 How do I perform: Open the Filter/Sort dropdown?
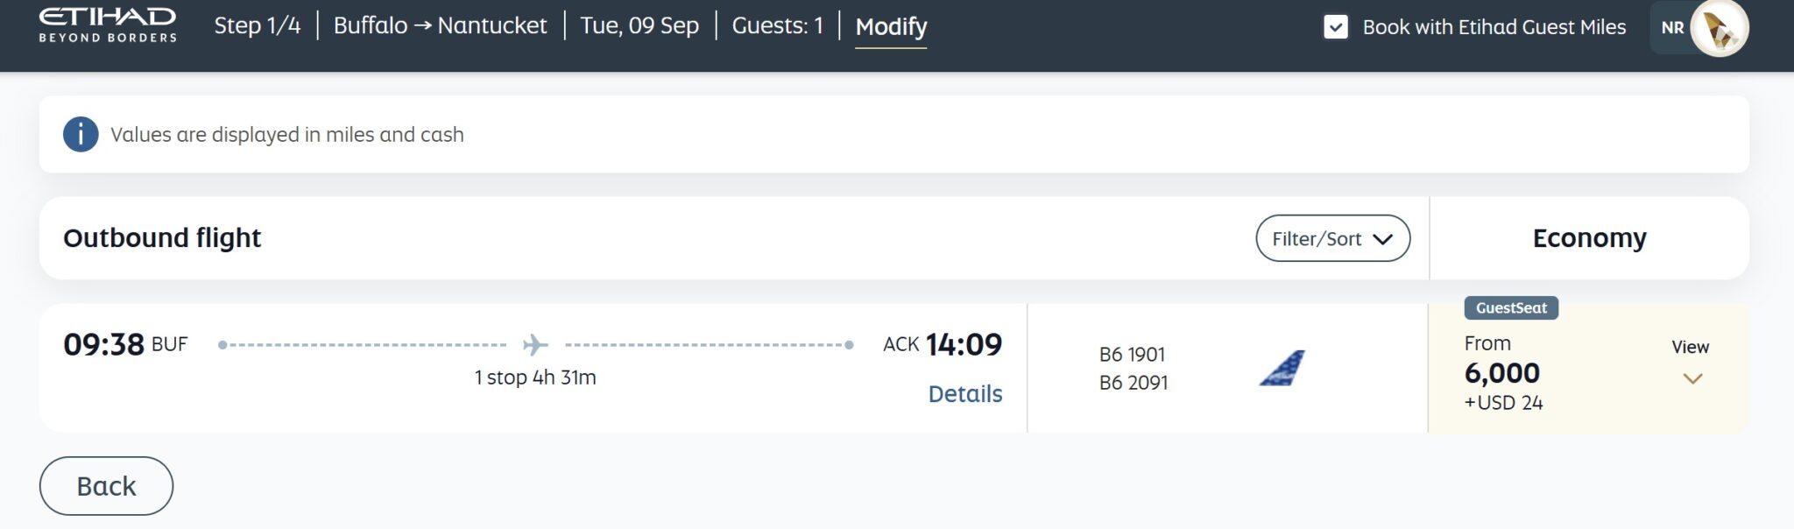[1332, 238]
